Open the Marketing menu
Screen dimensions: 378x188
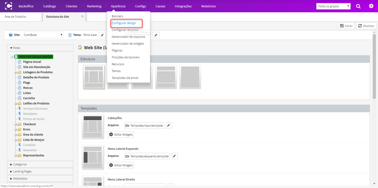[x=94, y=6]
